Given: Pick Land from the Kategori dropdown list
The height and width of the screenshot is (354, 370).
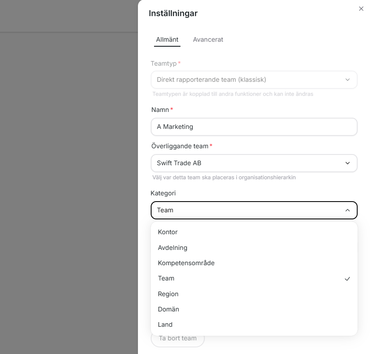Looking at the screenshot, I should tap(165, 325).
